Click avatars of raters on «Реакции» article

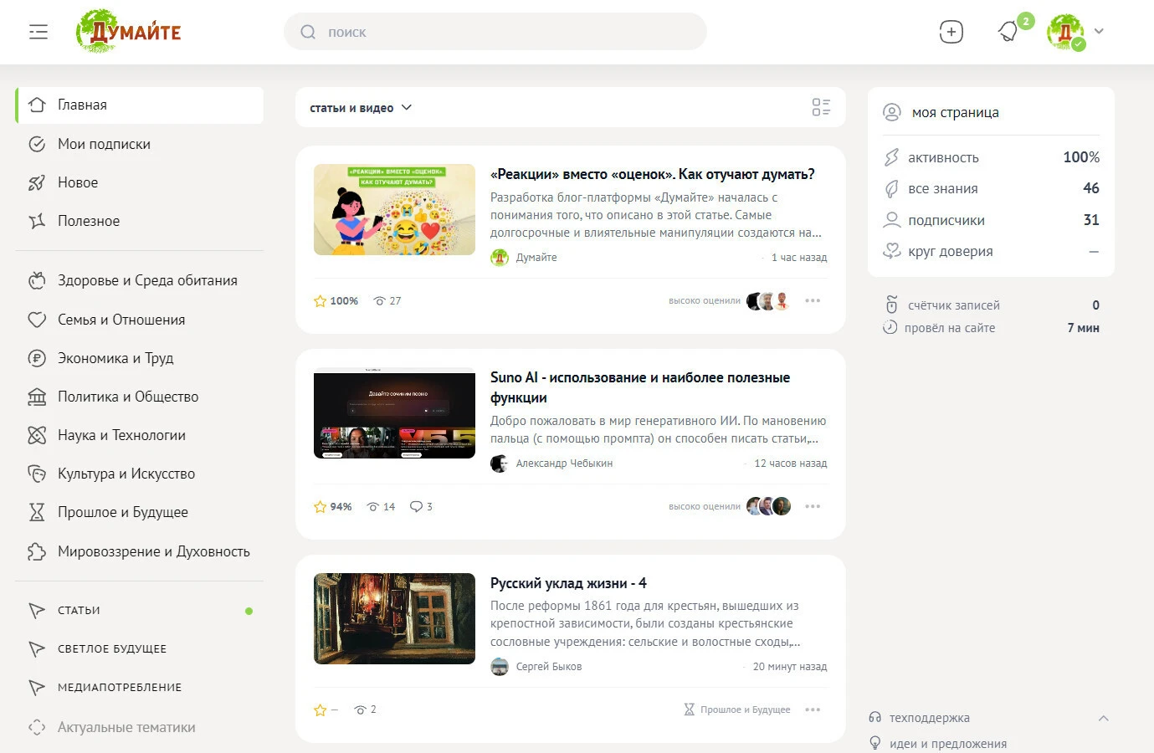pyautogui.click(x=768, y=301)
